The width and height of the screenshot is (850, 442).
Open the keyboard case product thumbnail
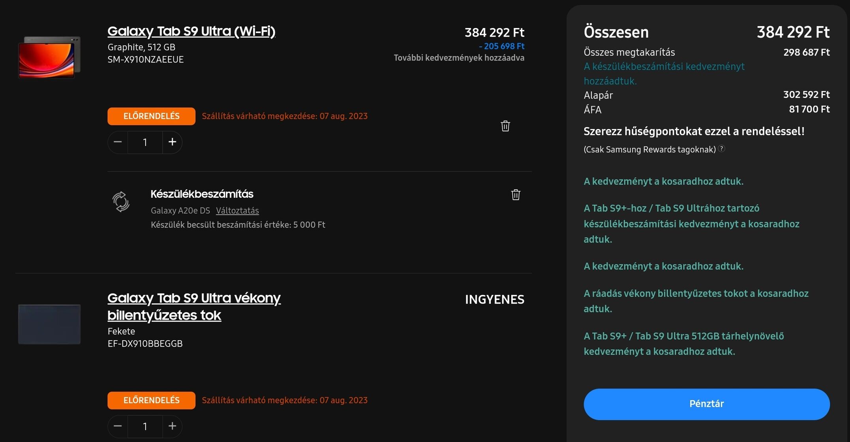click(49, 324)
